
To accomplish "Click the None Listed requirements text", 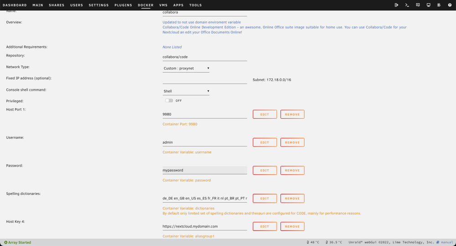I will [172, 47].
